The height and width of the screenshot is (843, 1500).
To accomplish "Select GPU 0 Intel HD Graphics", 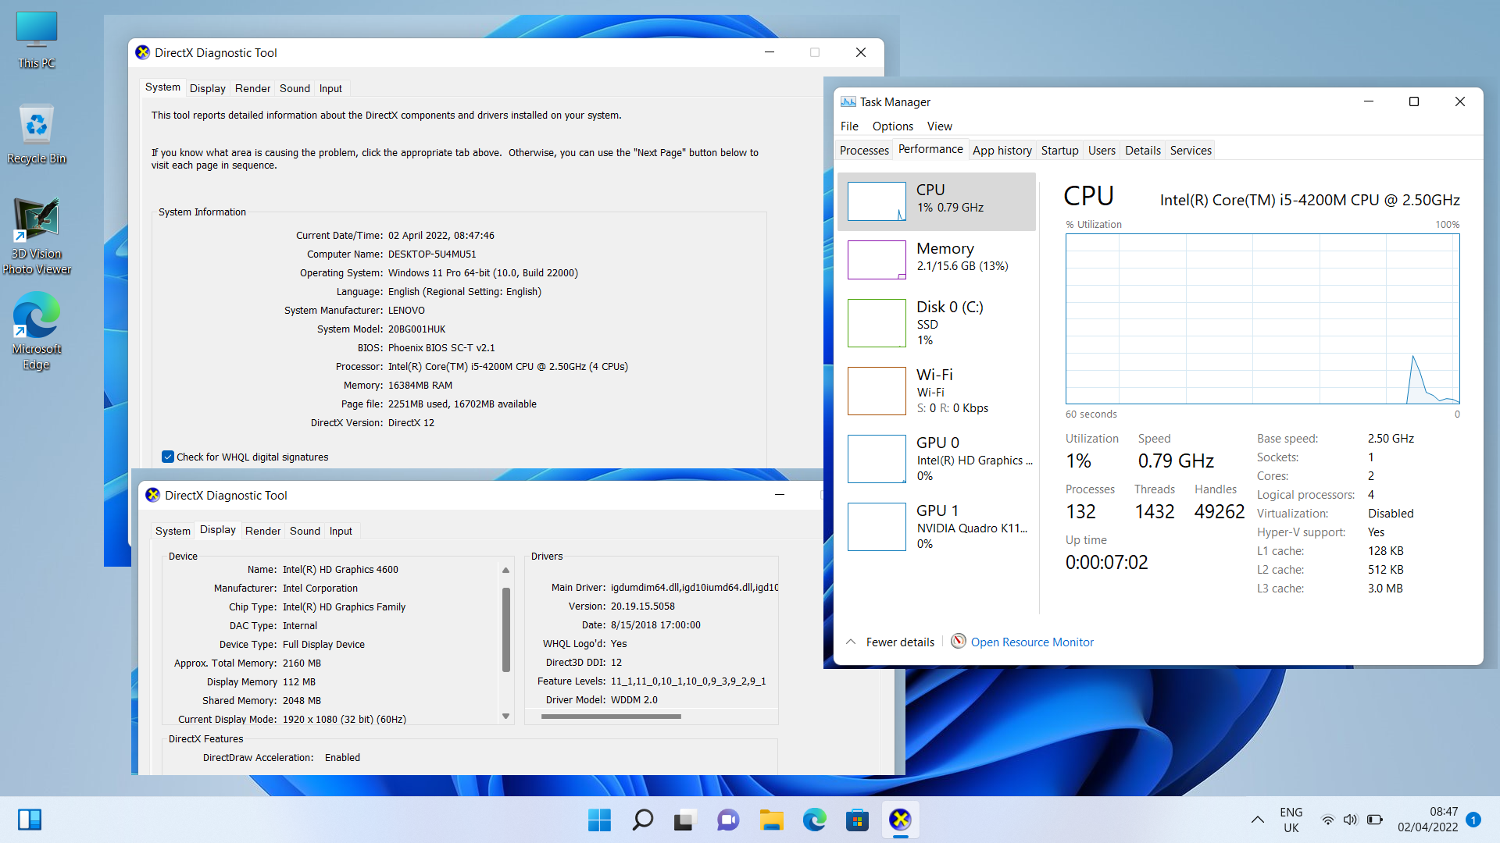I will pos(936,459).
